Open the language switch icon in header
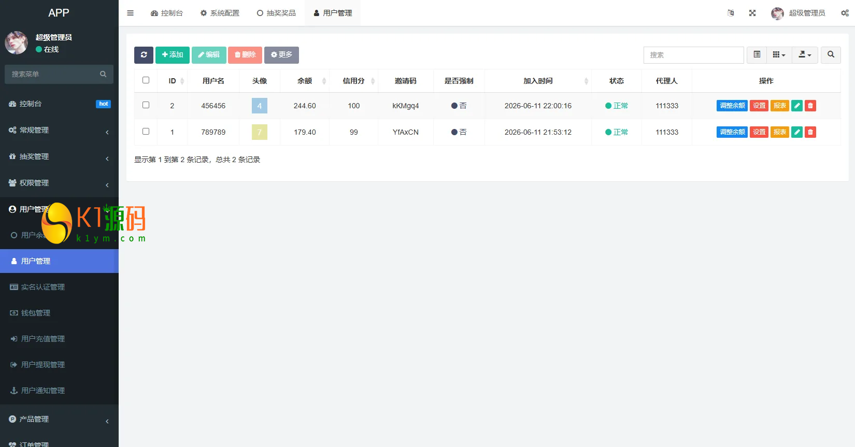 (731, 13)
